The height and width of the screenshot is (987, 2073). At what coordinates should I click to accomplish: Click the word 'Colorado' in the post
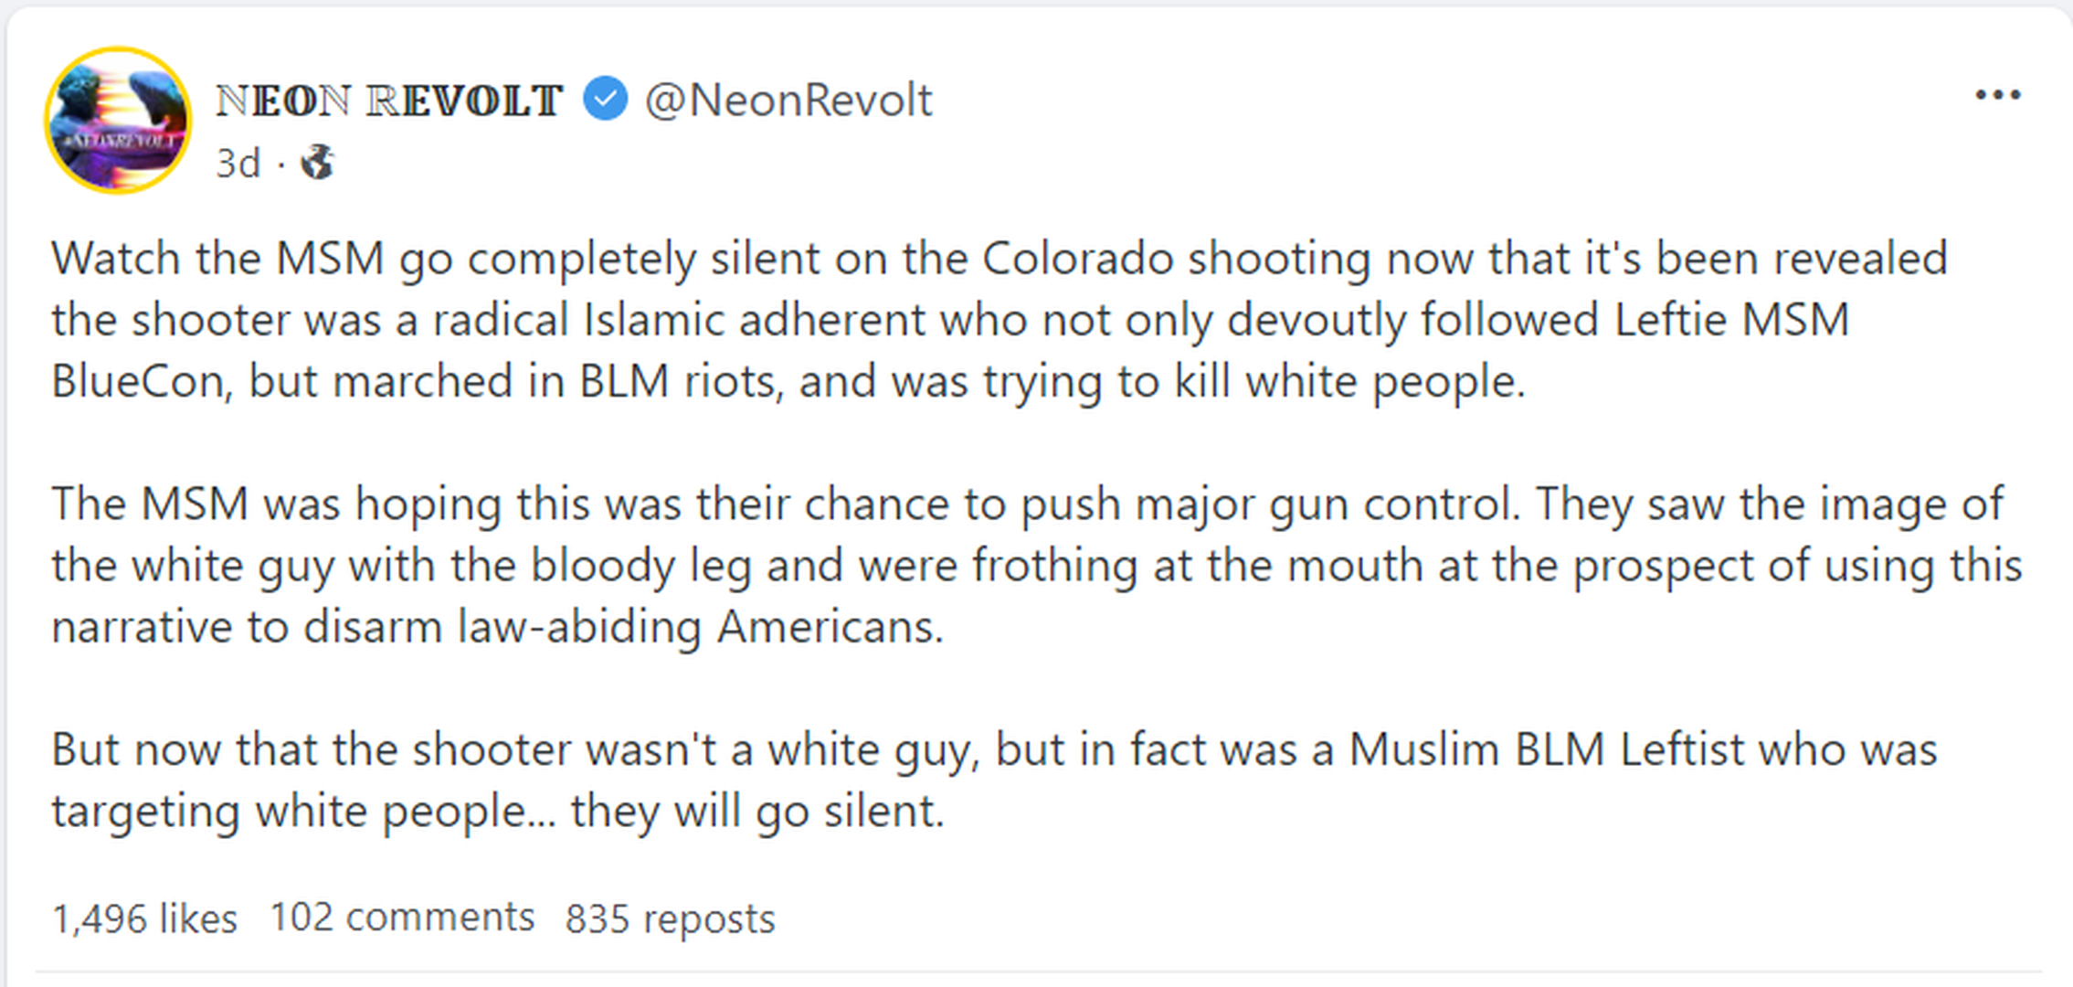point(1077,259)
